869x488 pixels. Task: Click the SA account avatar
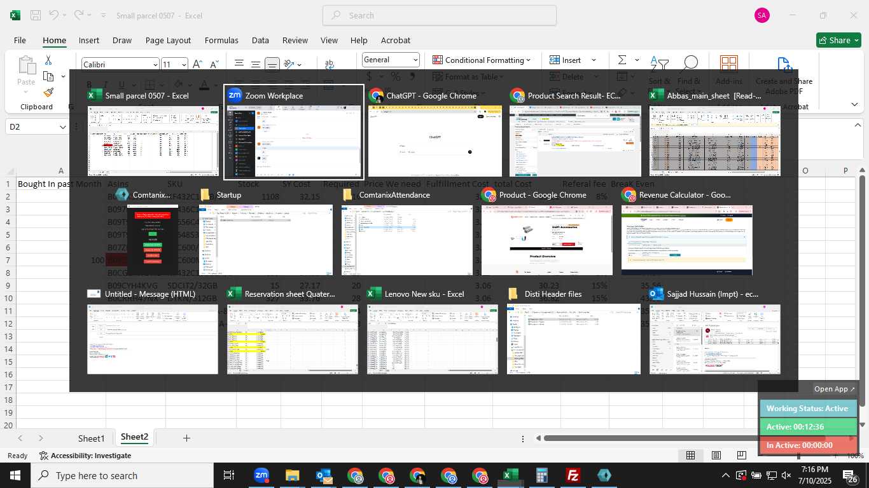point(762,15)
